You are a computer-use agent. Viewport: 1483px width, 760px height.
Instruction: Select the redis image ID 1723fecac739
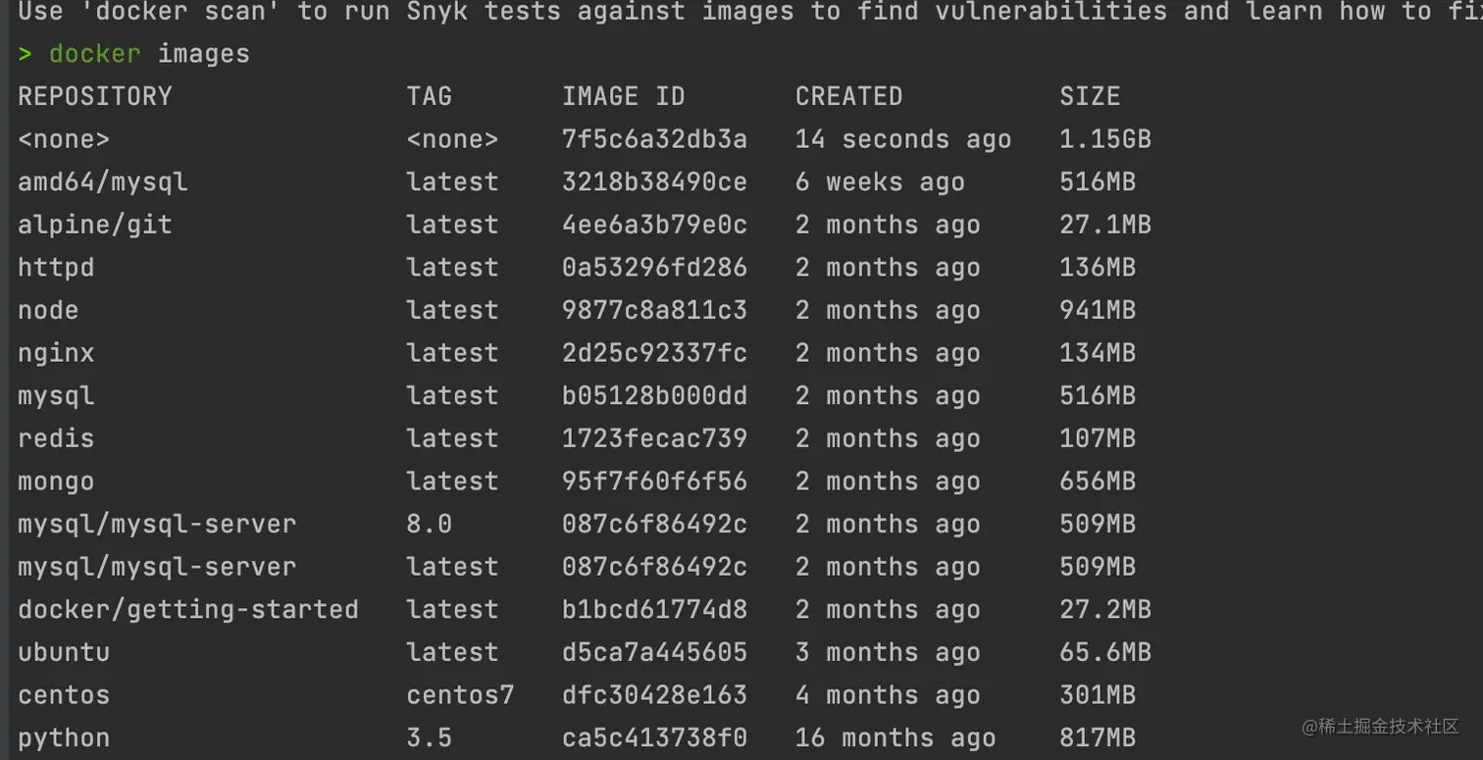pyautogui.click(x=654, y=438)
